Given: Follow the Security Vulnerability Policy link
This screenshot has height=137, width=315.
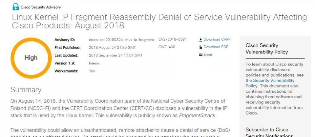Looking at the screenshot, I should [270, 83].
